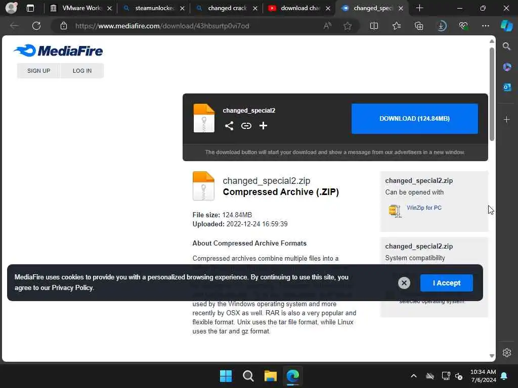518x388 pixels.
Task: Open the Windows Start menu
Action: (x=226, y=376)
